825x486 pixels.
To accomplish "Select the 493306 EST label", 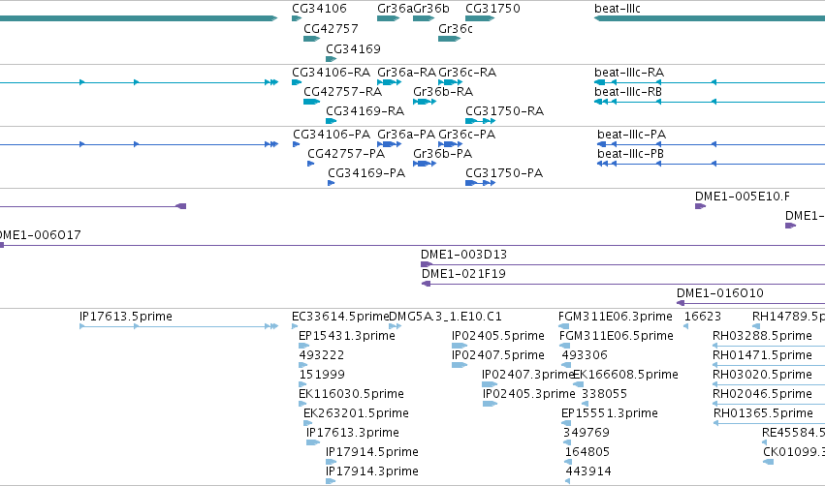I will pyautogui.click(x=585, y=355).
